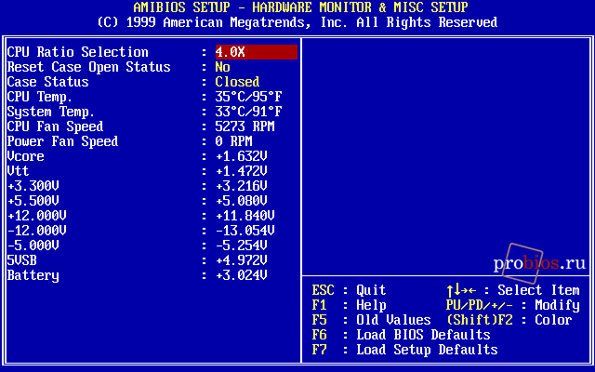The height and width of the screenshot is (372, 595).
Task: Click the Case Status value Closed
Action: [237, 82]
